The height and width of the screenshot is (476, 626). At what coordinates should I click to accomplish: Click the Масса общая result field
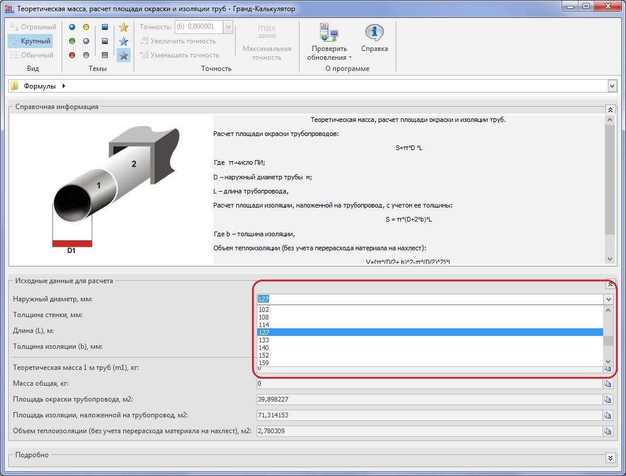(428, 383)
